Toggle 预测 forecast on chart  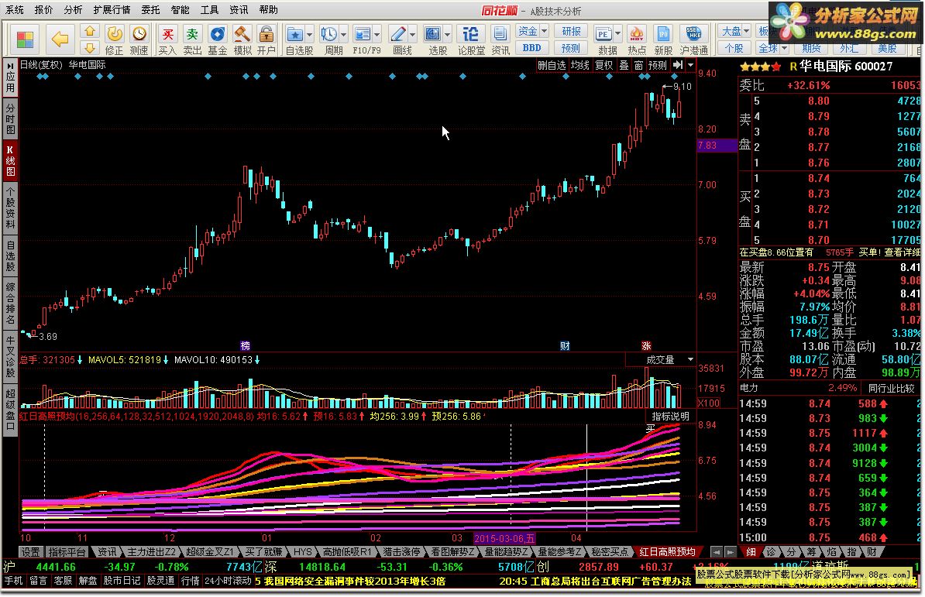(657, 65)
